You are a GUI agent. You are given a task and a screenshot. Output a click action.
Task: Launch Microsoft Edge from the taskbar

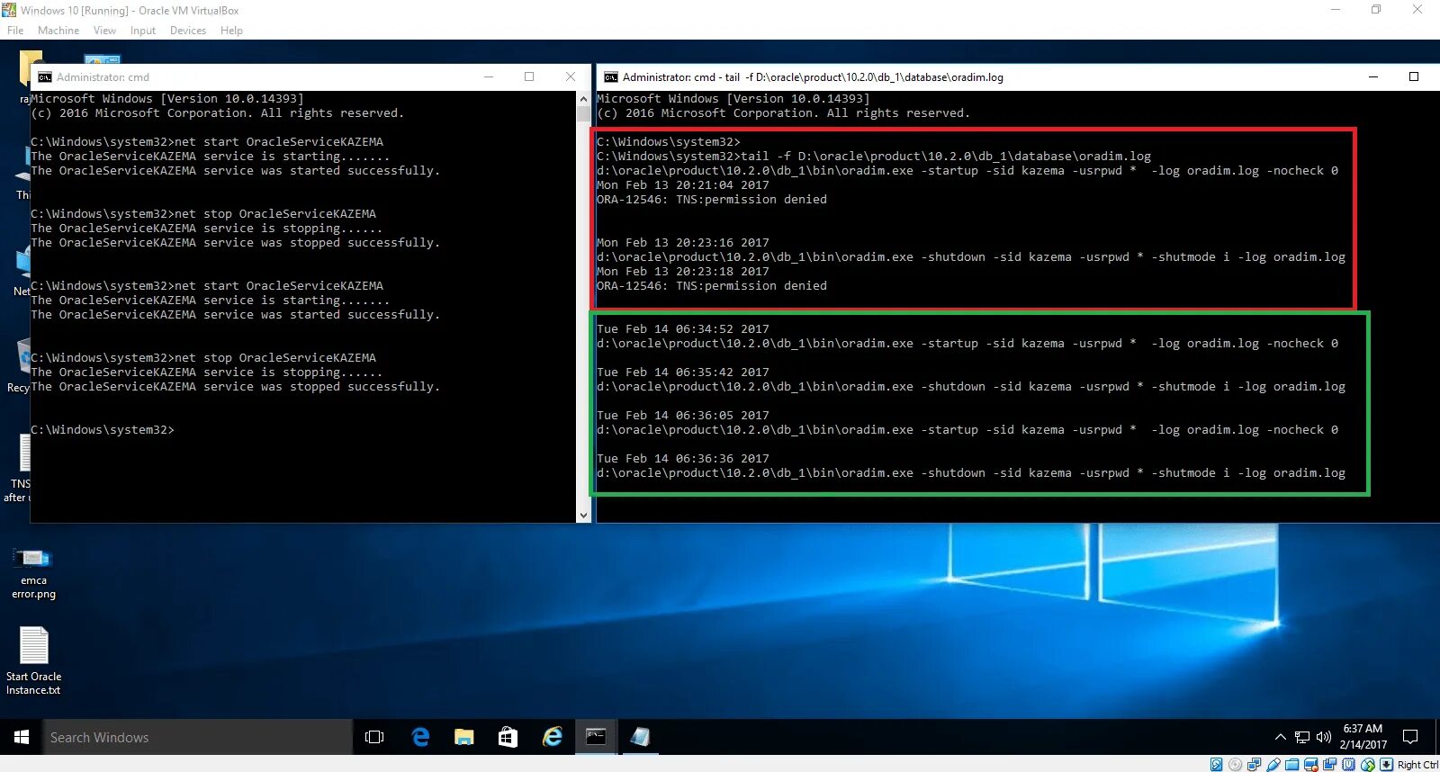click(420, 737)
